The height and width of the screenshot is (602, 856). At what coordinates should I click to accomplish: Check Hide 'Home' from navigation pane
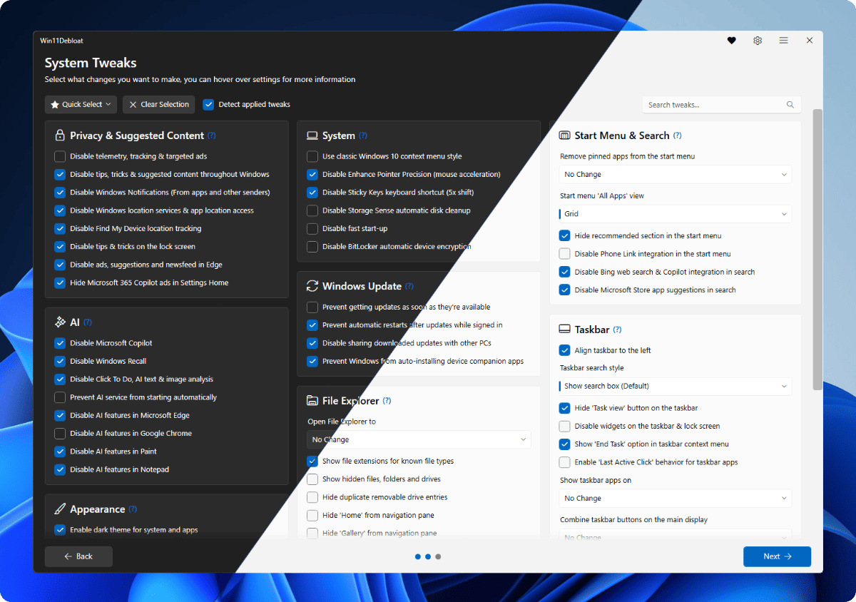click(312, 515)
